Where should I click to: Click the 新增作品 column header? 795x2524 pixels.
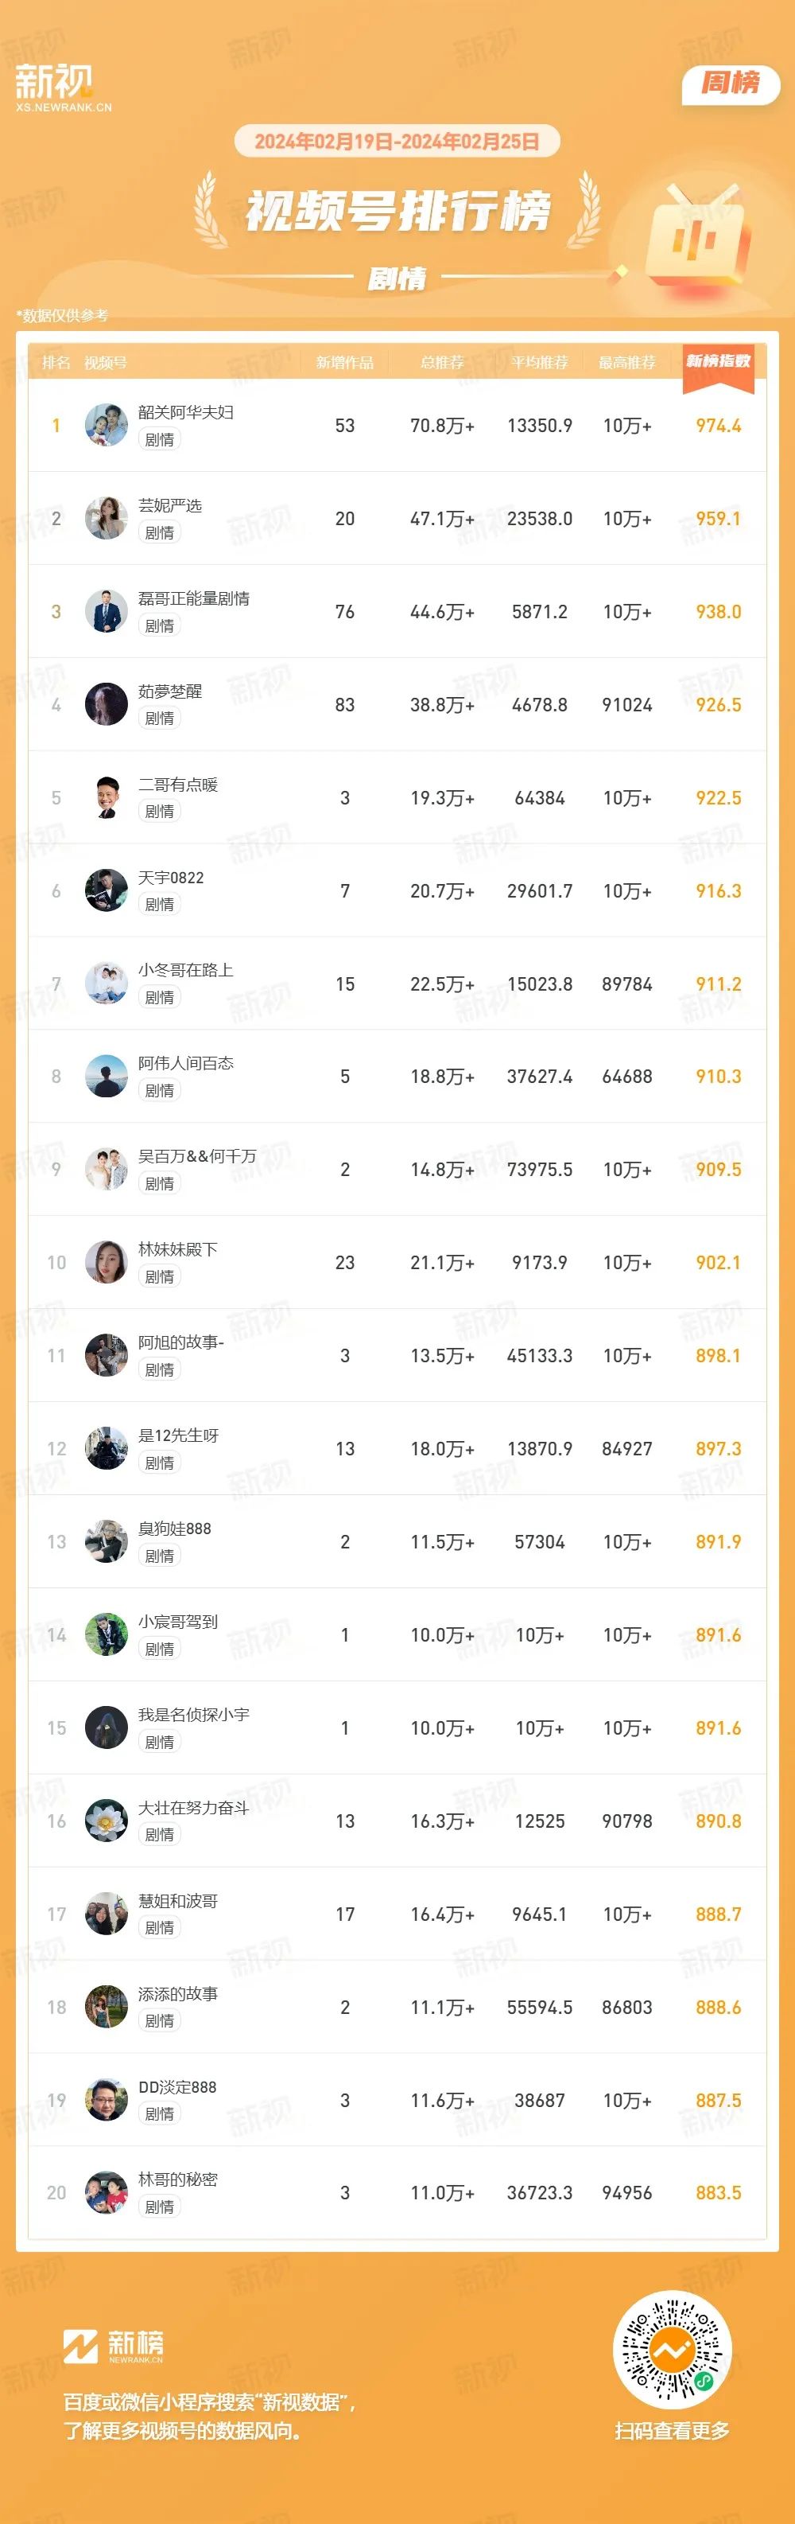click(344, 363)
